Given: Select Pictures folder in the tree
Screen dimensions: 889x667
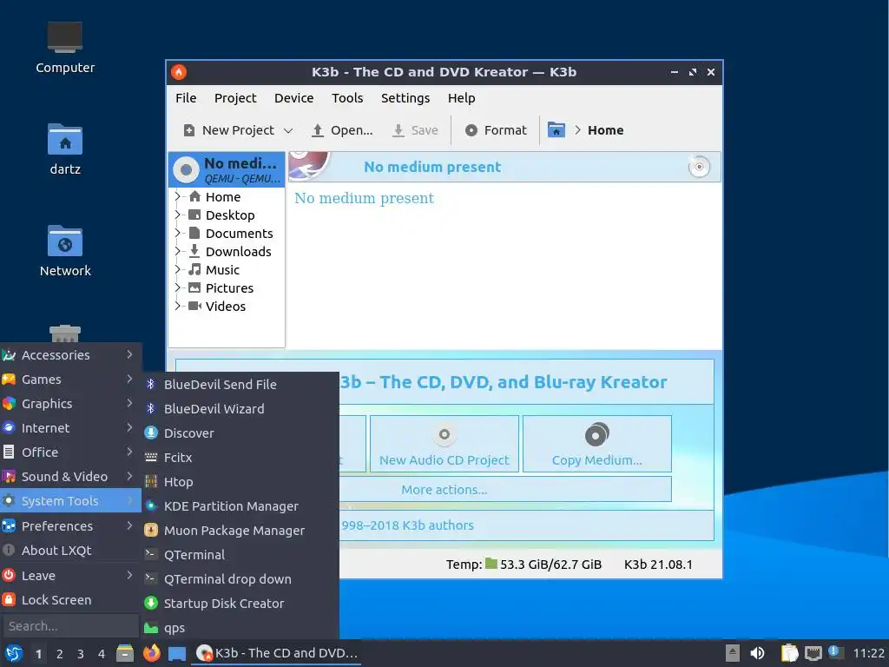Looking at the screenshot, I should pyautogui.click(x=229, y=287).
